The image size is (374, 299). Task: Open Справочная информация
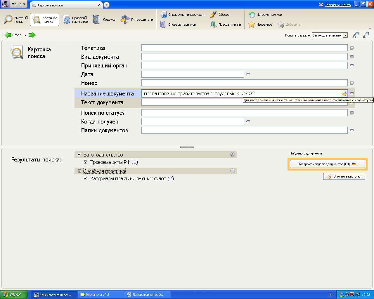point(183,15)
